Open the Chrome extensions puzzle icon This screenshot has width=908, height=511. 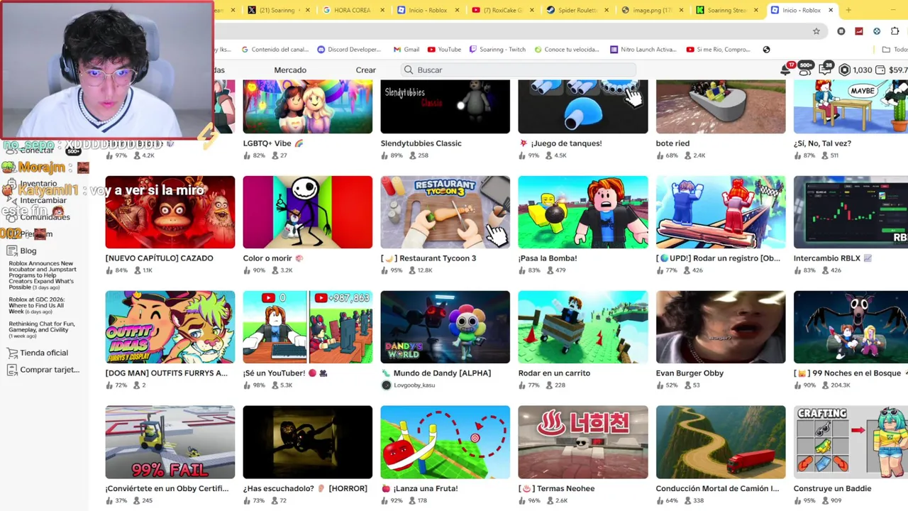[x=895, y=31]
